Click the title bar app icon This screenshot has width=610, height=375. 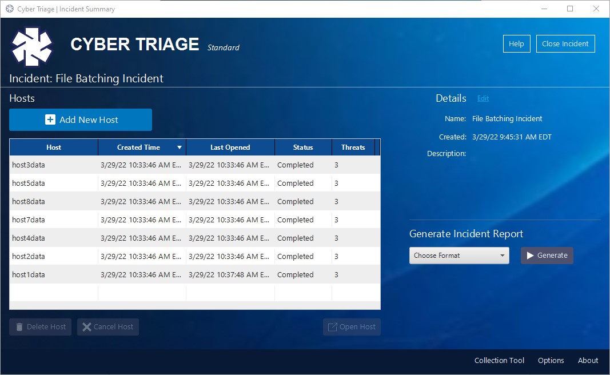(10, 9)
